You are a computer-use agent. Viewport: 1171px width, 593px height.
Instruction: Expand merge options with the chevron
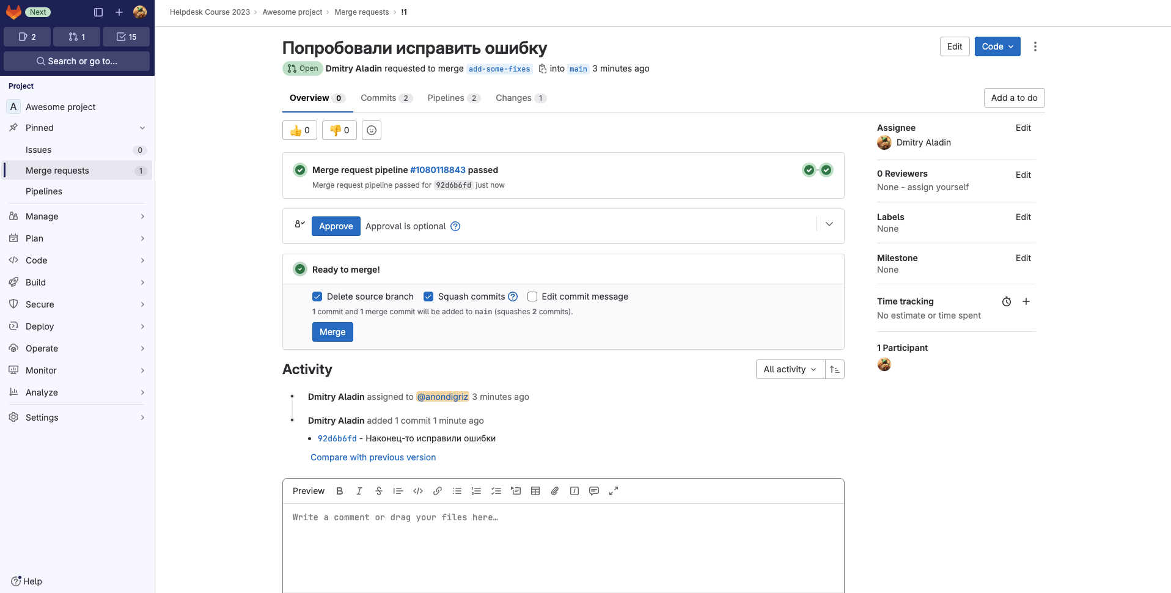[x=829, y=224]
